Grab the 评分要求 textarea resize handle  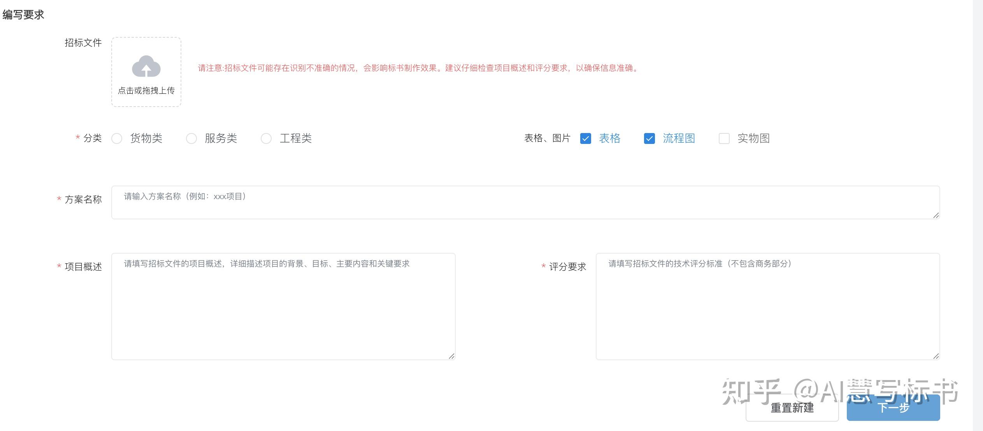pyautogui.click(x=936, y=356)
